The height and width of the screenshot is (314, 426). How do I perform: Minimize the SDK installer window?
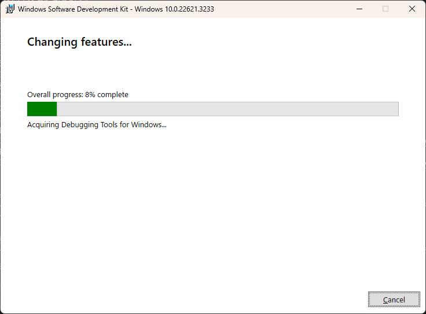[x=359, y=9]
